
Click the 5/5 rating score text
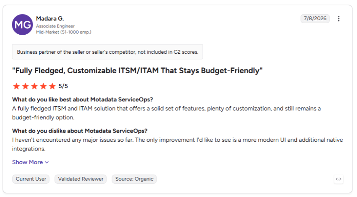click(63, 86)
